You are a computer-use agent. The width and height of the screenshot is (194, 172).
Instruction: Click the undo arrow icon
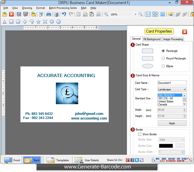[x=64, y=14]
